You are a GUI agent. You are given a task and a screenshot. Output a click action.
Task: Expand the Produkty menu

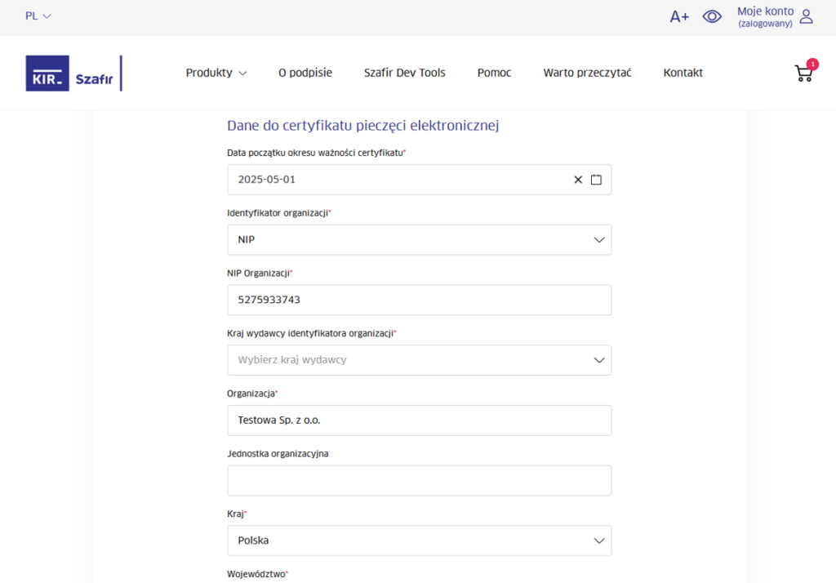pos(216,73)
